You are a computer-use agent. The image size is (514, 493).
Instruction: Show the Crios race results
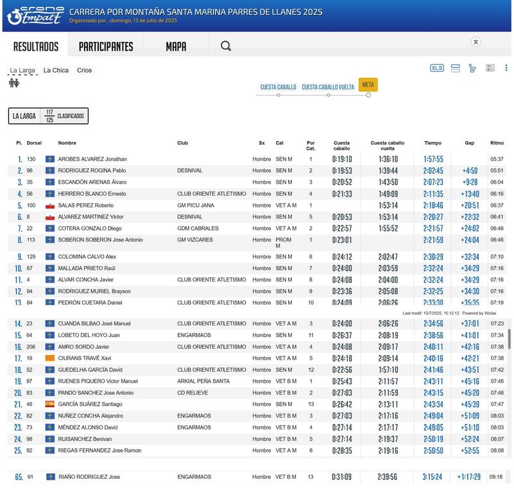coord(84,71)
